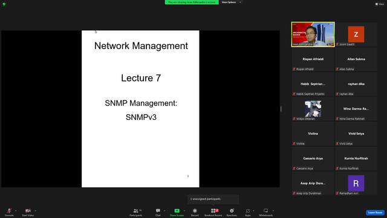The width and height of the screenshot is (387, 218).
Task: Click muted mic icon on Widya Oktavian tile
Action: coord(294,119)
